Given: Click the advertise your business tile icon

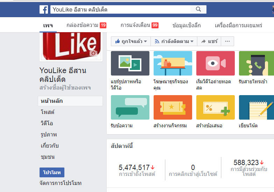Looking at the screenshot, I should point(173,63).
